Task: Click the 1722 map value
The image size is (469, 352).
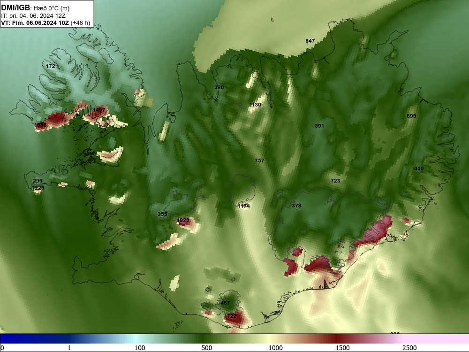Action: (x=230, y=316)
